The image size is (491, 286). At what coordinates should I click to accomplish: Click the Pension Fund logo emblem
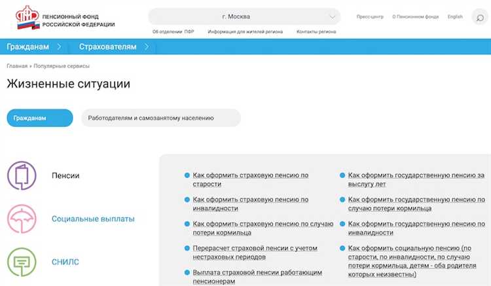pyautogui.click(x=27, y=18)
